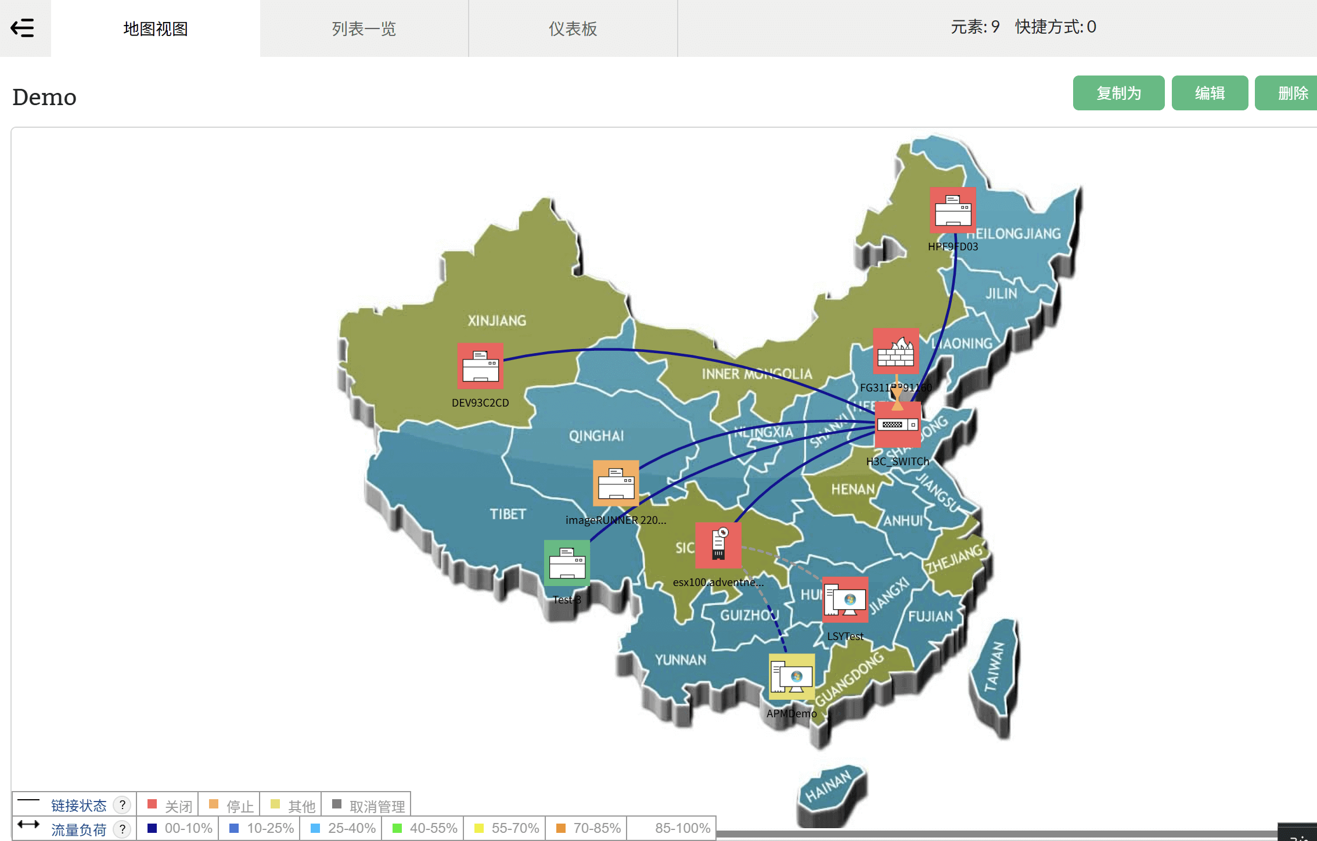Click the 编辑 edit button
The image size is (1317, 841).
click(x=1210, y=93)
